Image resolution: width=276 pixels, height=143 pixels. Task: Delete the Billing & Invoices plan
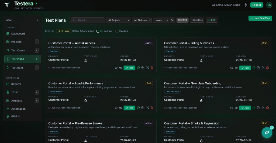coord(267,68)
